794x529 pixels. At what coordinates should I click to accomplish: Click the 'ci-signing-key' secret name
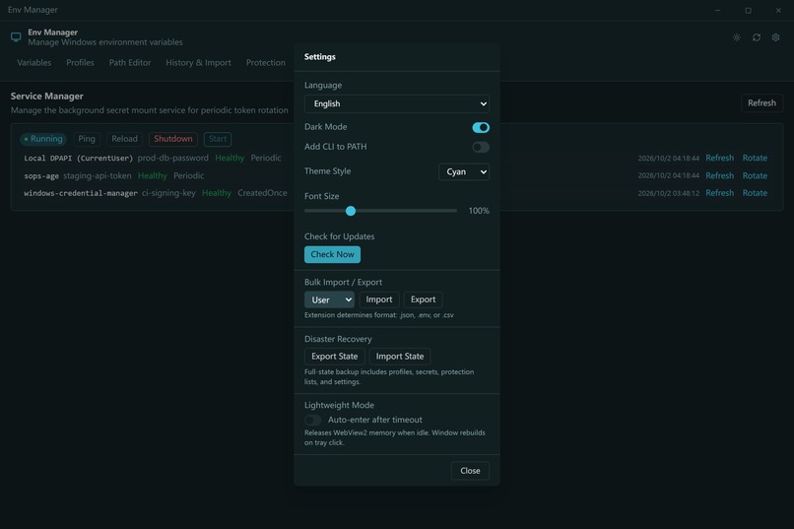point(168,193)
